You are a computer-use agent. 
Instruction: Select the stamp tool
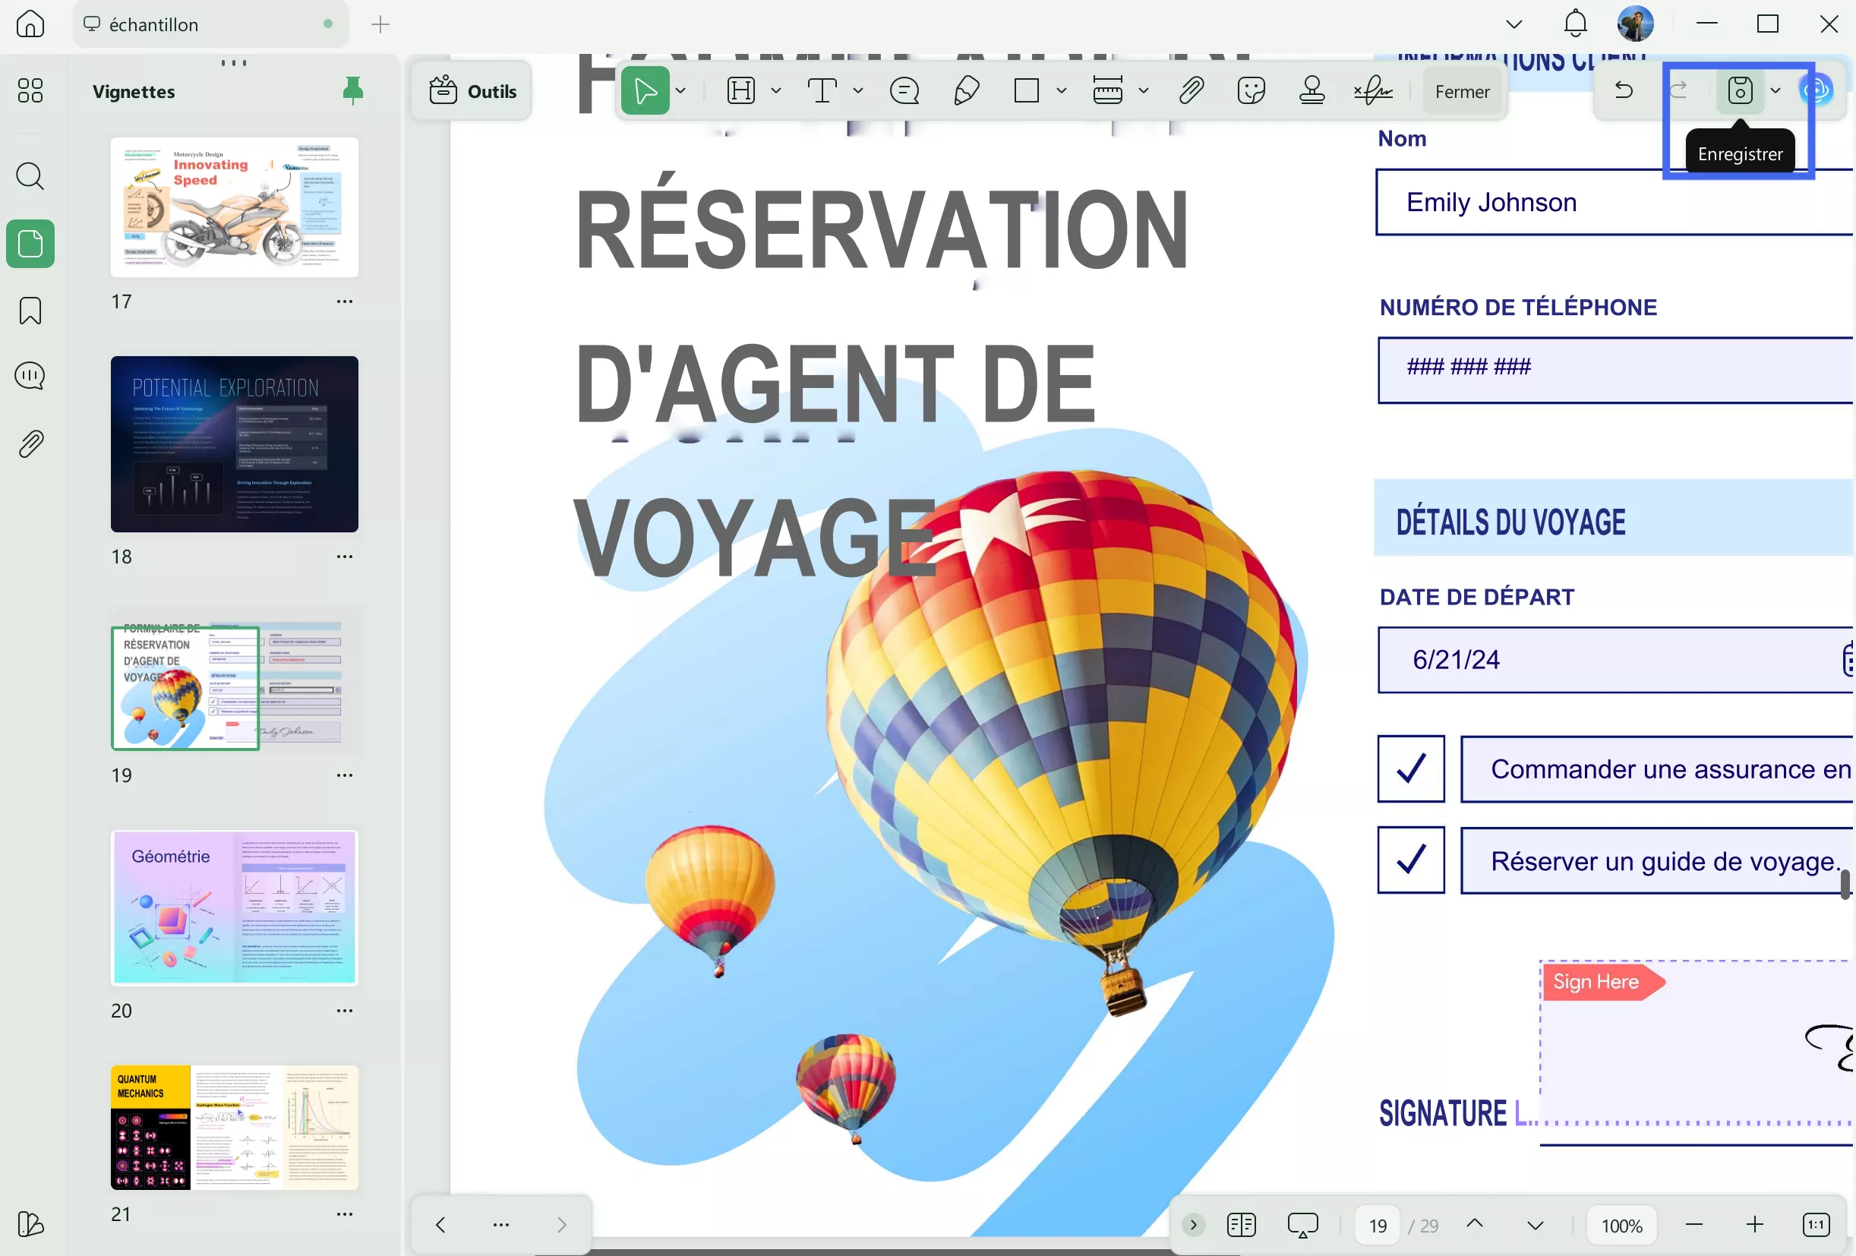coord(1312,90)
